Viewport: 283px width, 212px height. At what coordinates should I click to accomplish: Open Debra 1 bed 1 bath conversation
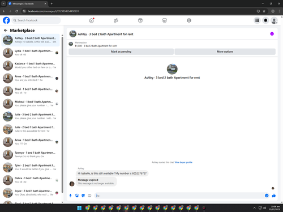tap(31, 180)
